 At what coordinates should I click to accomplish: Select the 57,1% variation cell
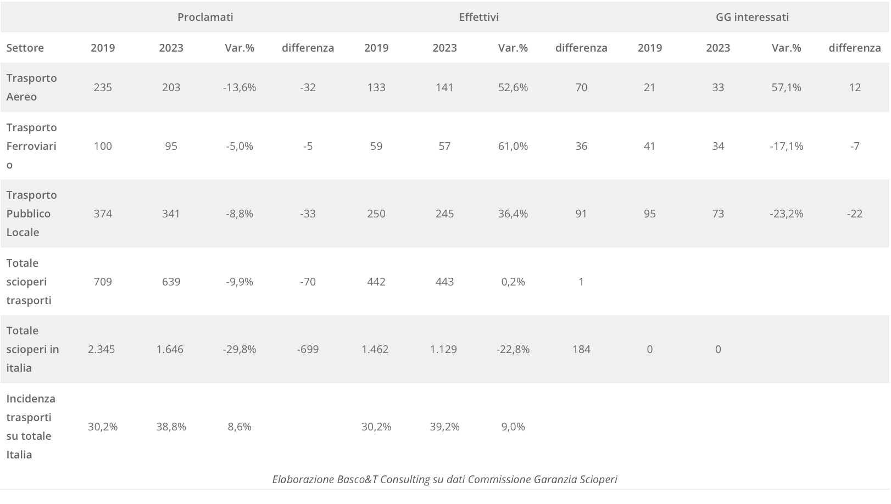tap(786, 87)
